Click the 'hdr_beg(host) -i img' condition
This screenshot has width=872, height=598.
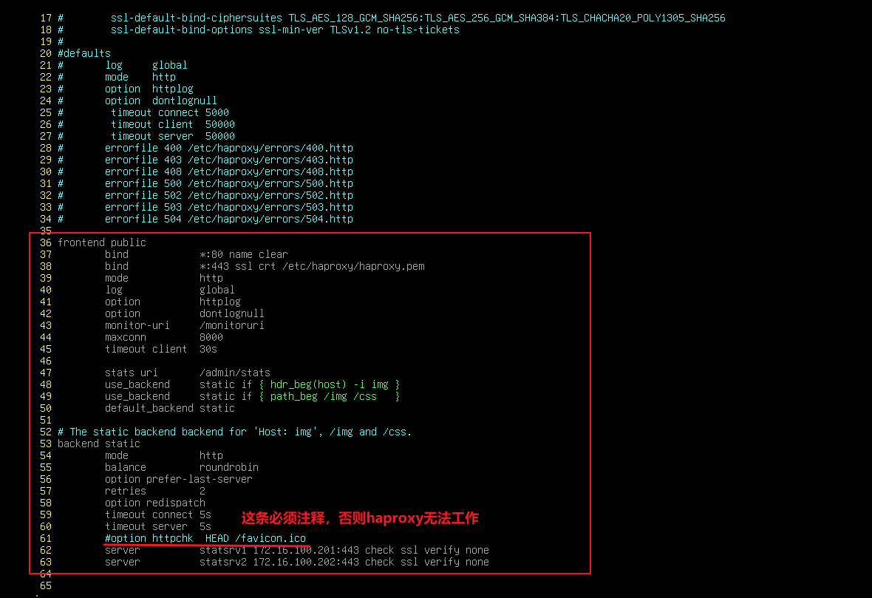330,384
